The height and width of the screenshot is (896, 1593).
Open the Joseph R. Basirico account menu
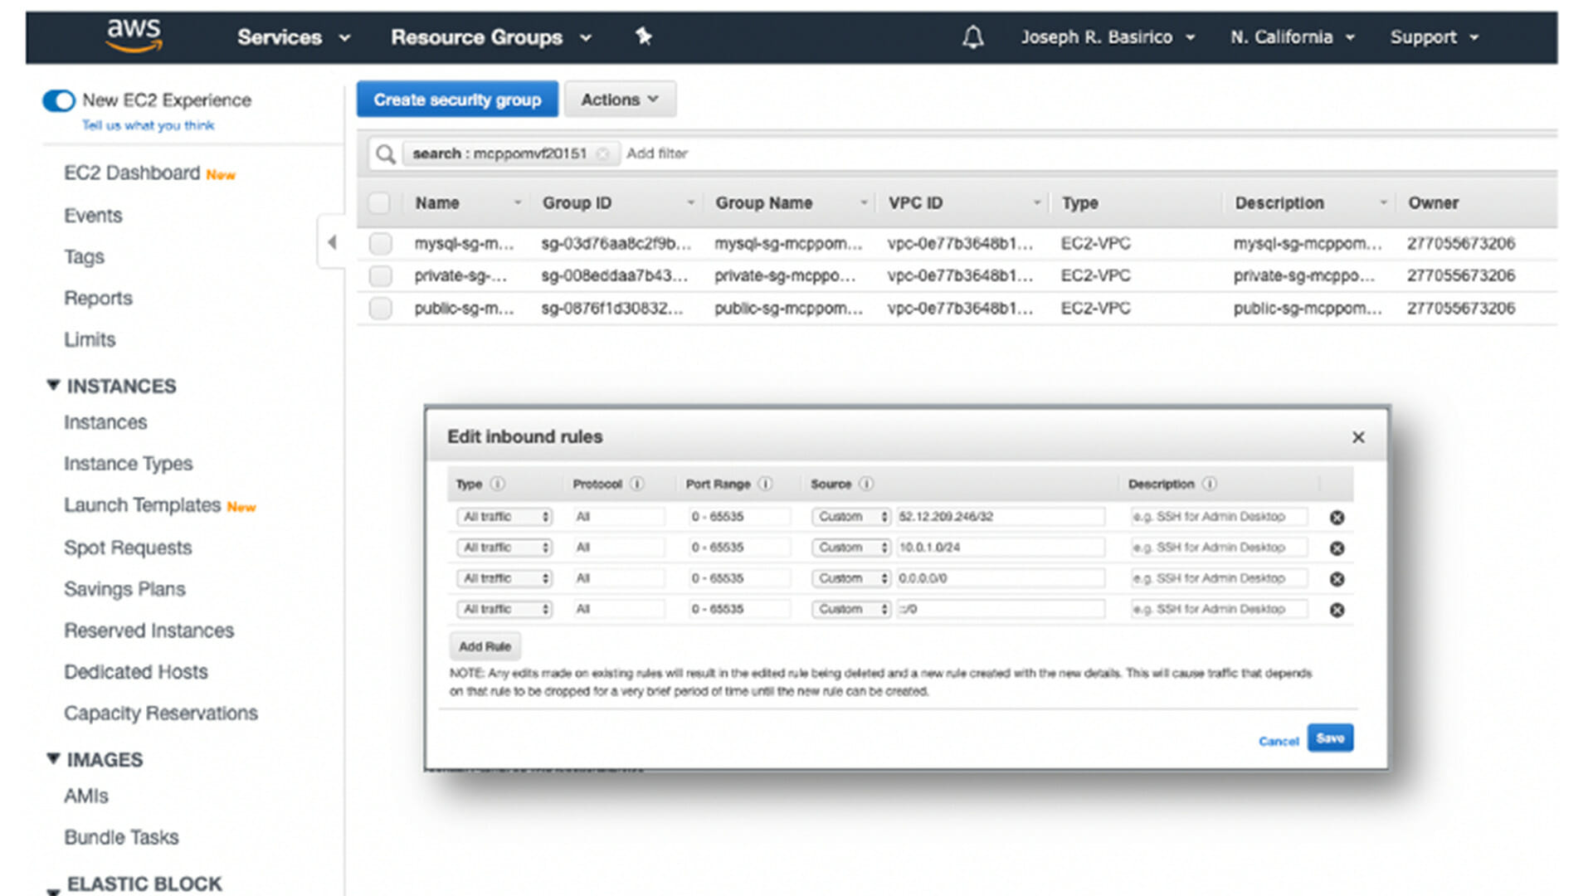(1108, 37)
